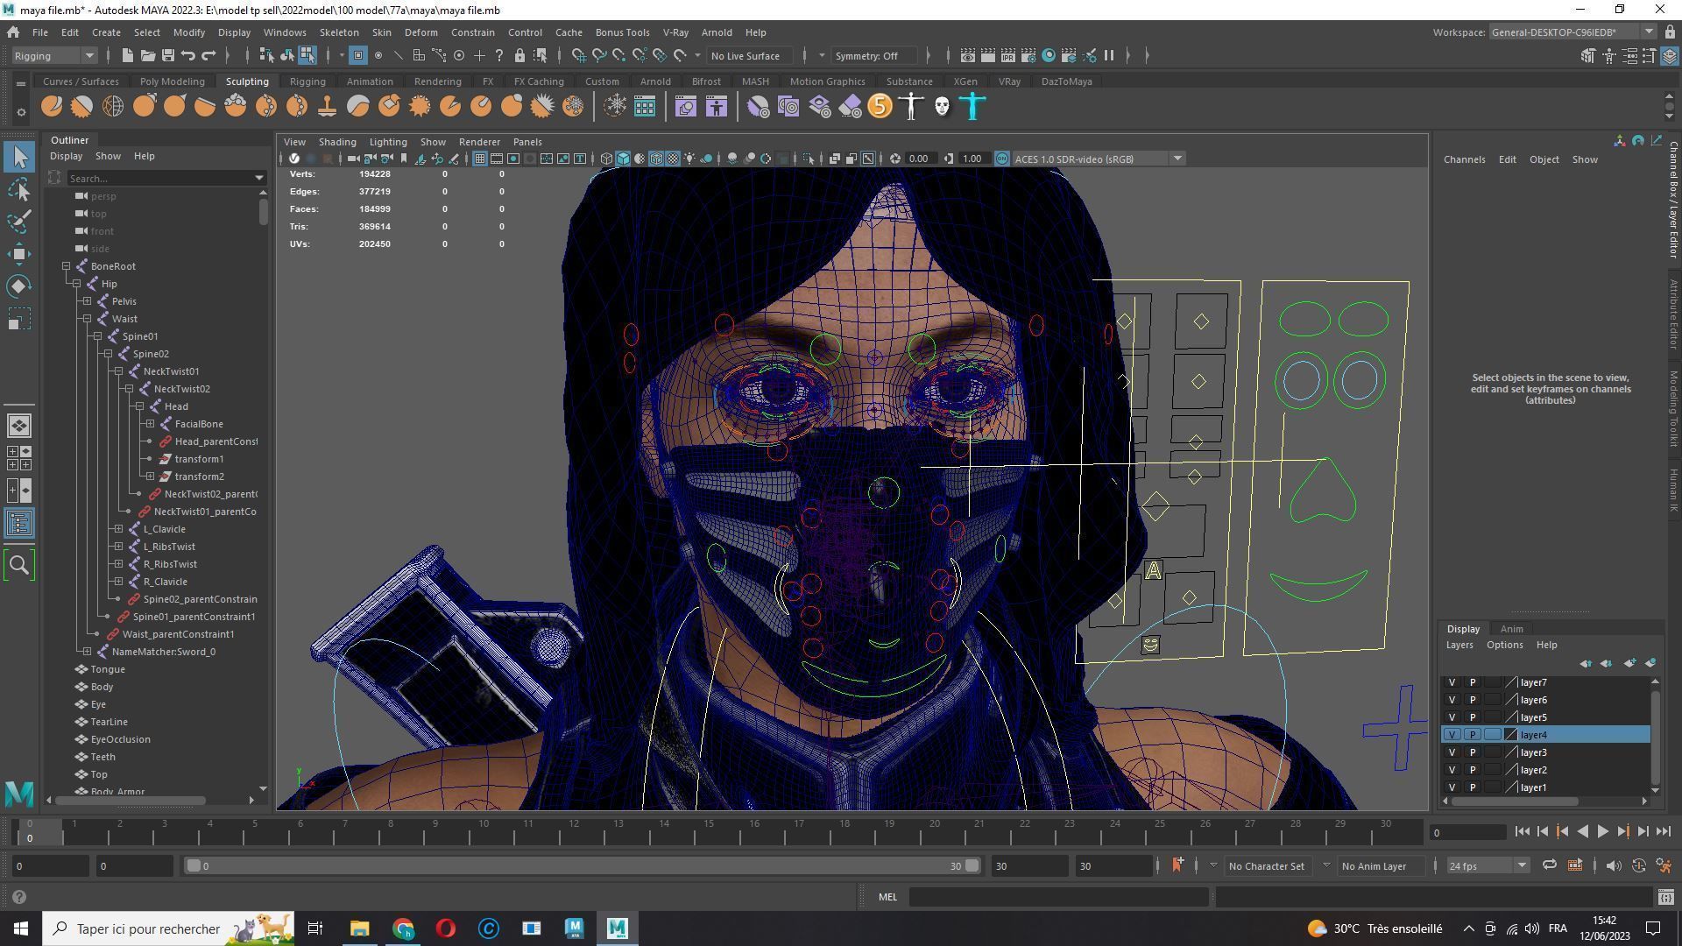The width and height of the screenshot is (1682, 946).
Task: Collapse the BoneRoot node
Action: point(67,266)
